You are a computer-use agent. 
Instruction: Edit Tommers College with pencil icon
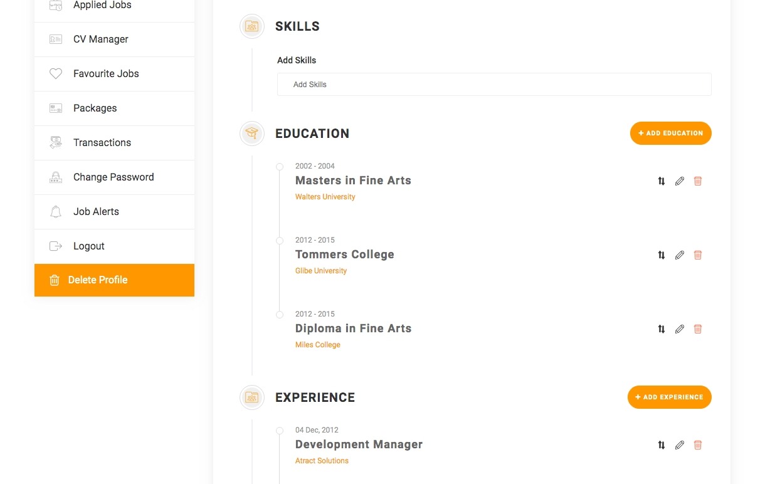pos(680,255)
